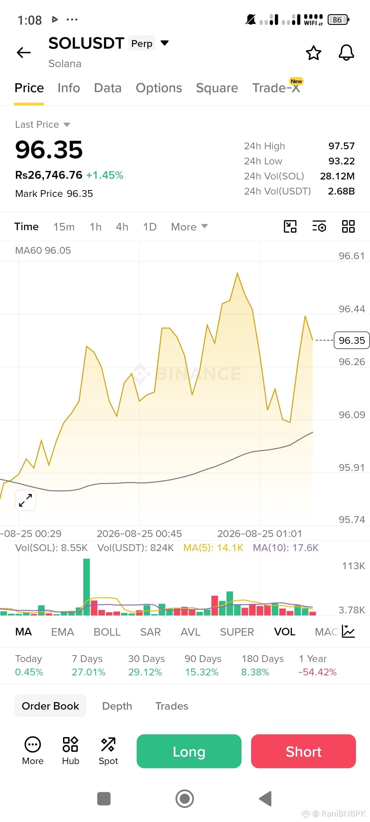Open the Trade-X tab
Viewport: 370px width, 822px height.
276,88
